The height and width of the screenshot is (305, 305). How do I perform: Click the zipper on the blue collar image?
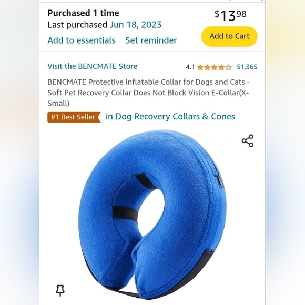(x=220, y=180)
